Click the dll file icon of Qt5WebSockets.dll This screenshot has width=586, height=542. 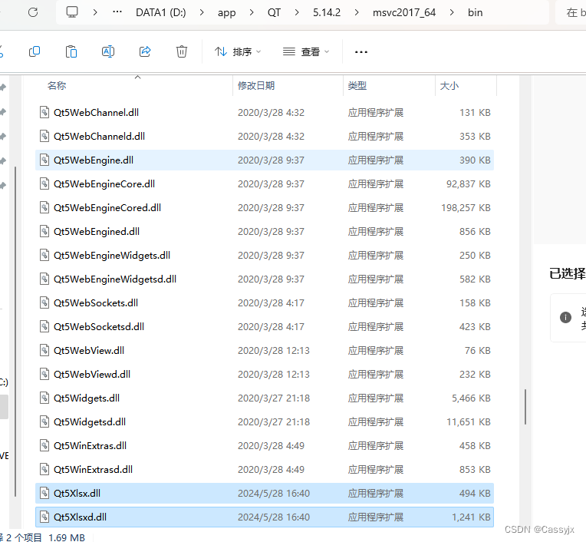(x=44, y=302)
